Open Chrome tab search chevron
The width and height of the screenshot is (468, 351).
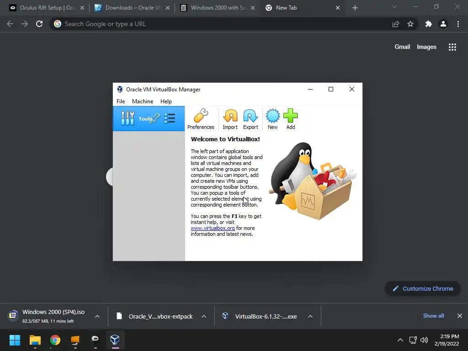(394, 6)
